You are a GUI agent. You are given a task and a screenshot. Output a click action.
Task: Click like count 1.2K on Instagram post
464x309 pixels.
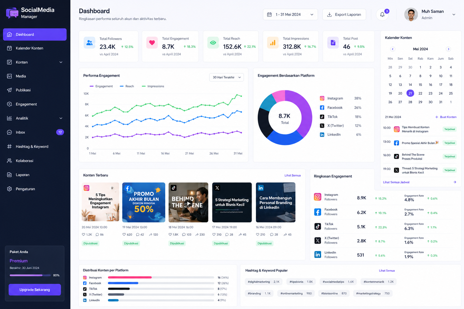(87, 234)
